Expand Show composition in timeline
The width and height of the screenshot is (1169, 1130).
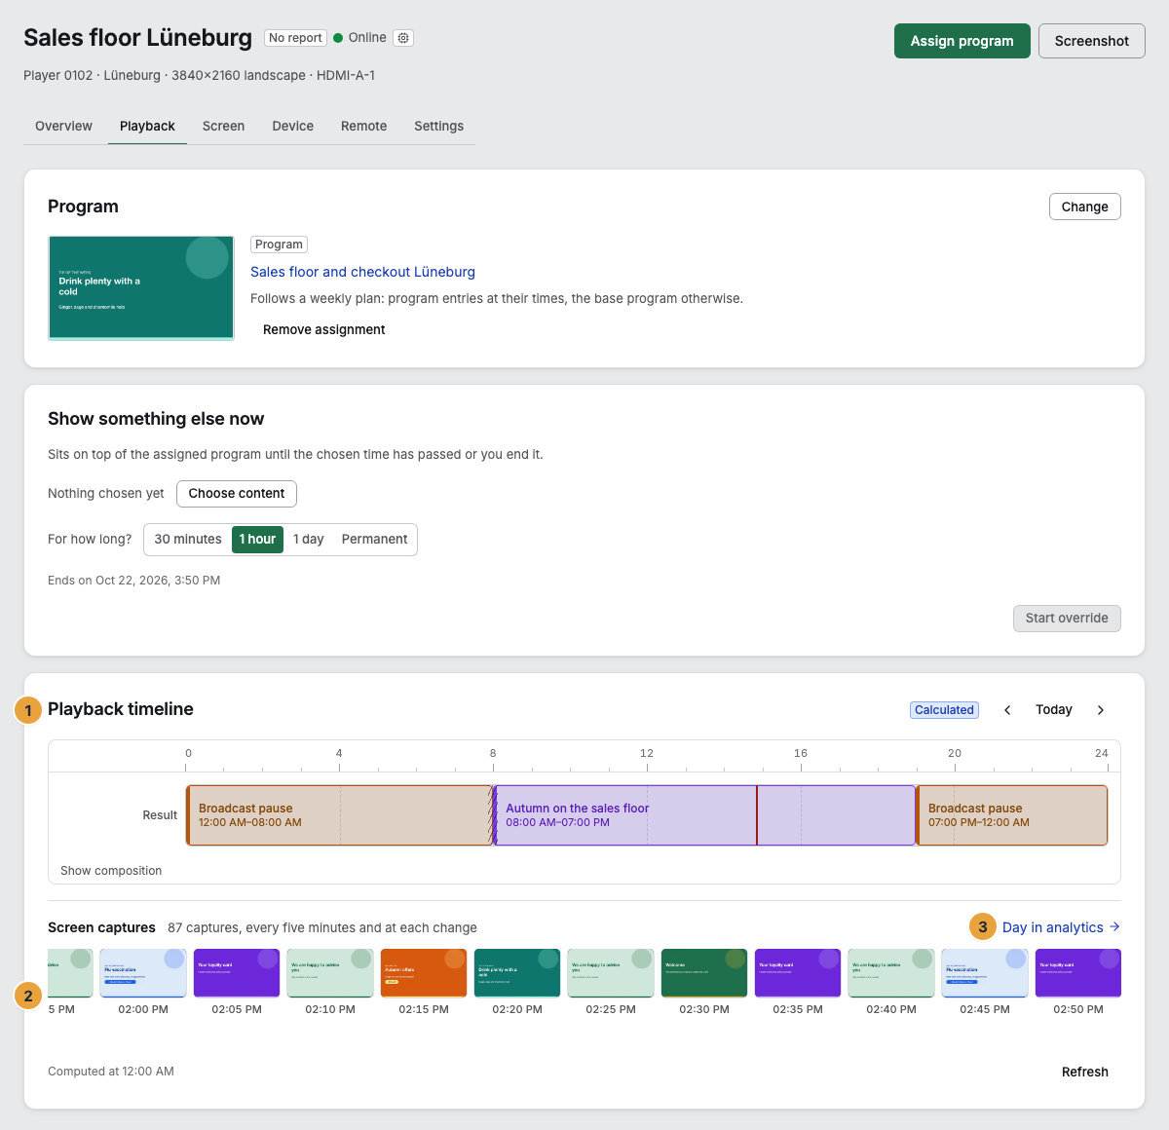click(111, 871)
